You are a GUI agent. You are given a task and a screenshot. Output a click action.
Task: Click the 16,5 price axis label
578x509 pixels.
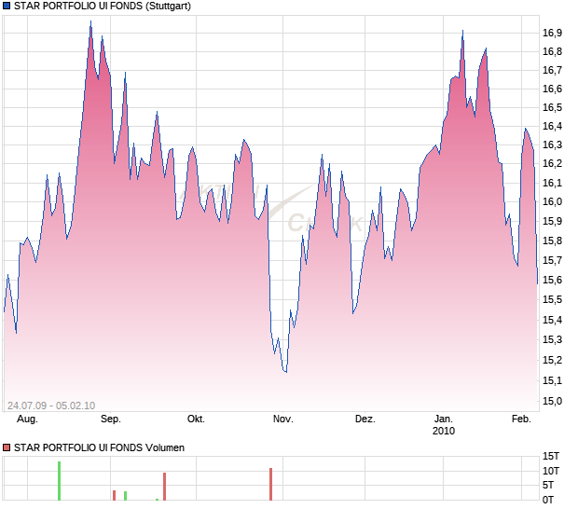pyautogui.click(x=552, y=107)
